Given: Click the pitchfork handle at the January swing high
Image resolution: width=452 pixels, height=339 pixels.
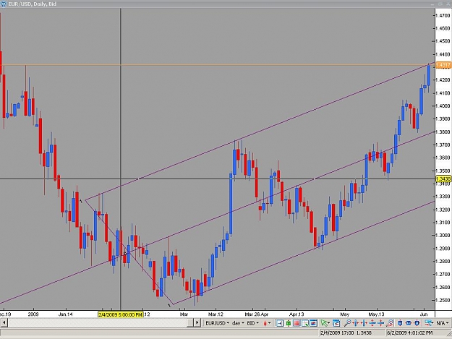Looking at the screenshot, I should coord(85,200).
